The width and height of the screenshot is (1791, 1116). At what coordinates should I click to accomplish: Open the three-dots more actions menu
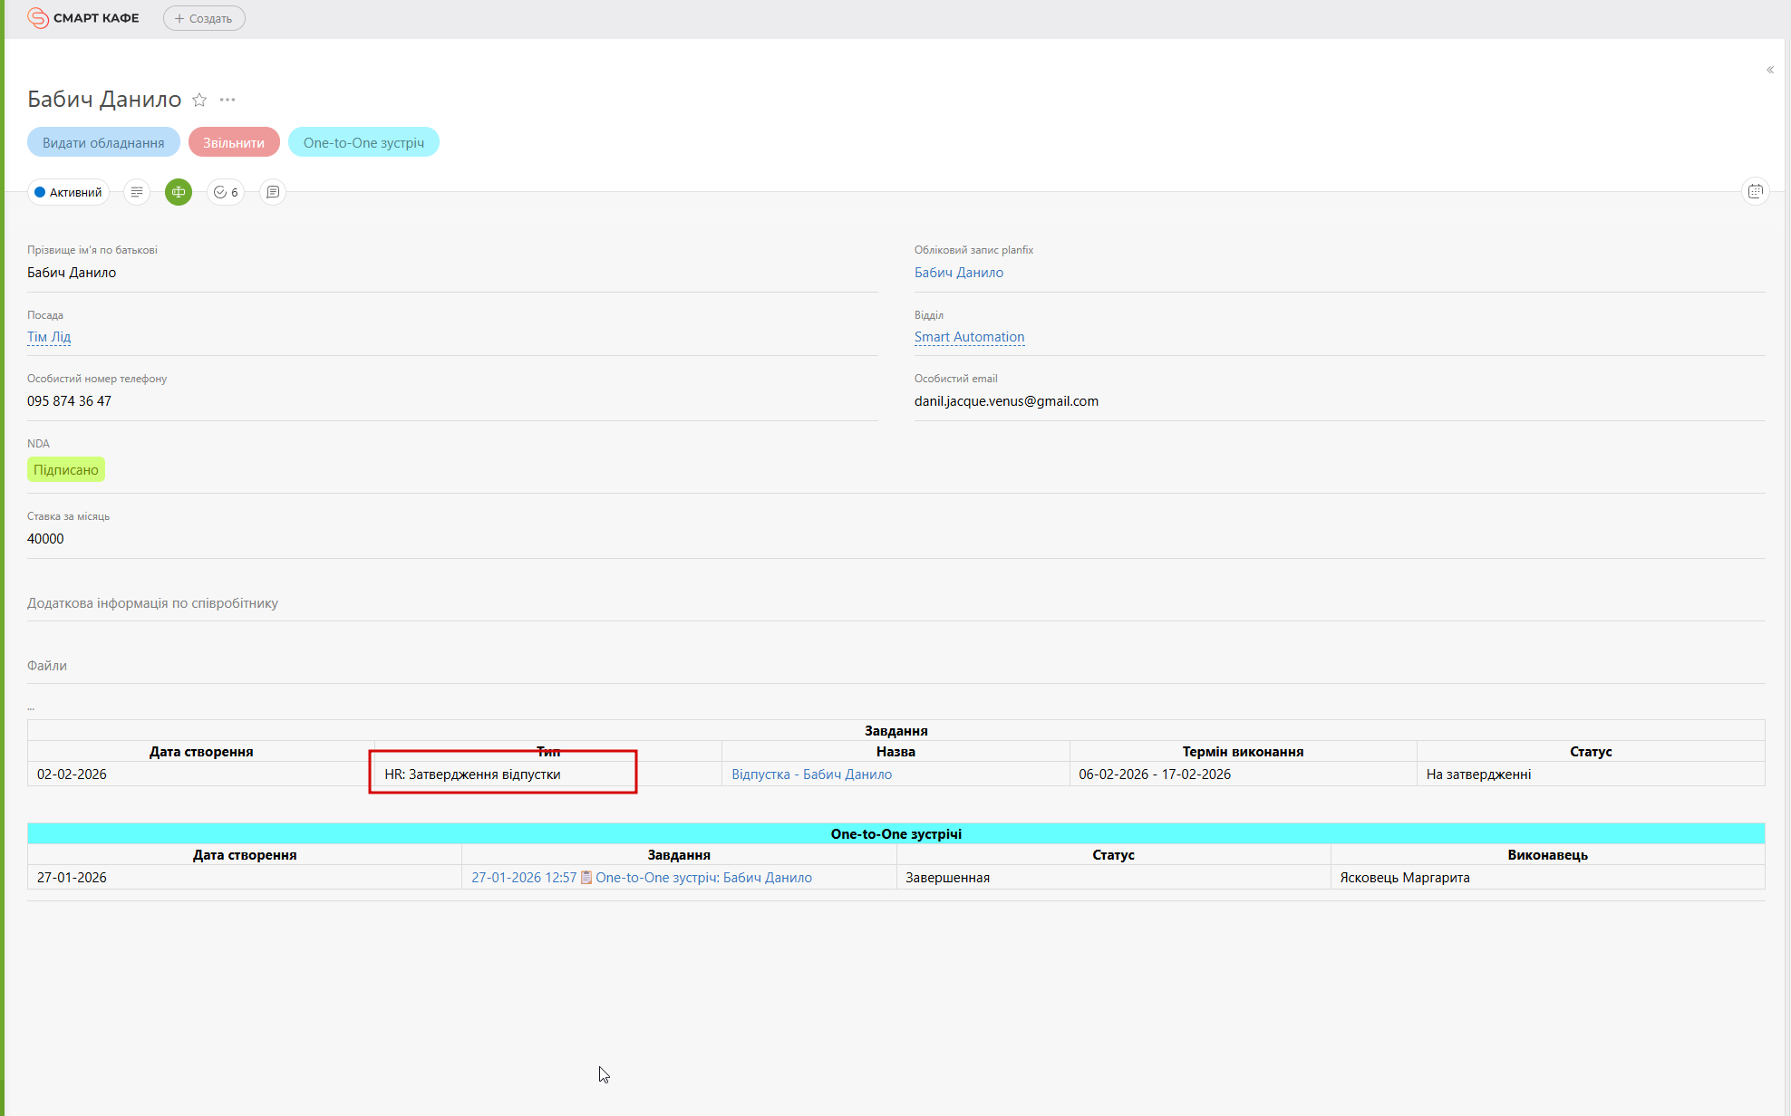click(x=228, y=100)
